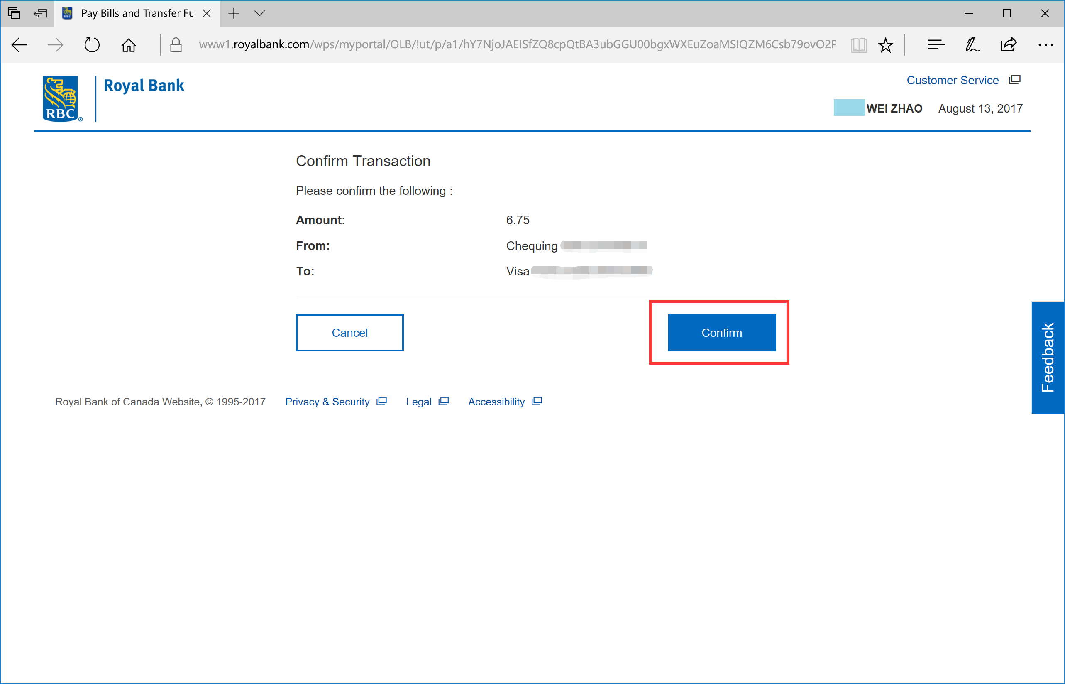Click the Accessibility new-window icon
The width and height of the screenshot is (1065, 684).
537,401
